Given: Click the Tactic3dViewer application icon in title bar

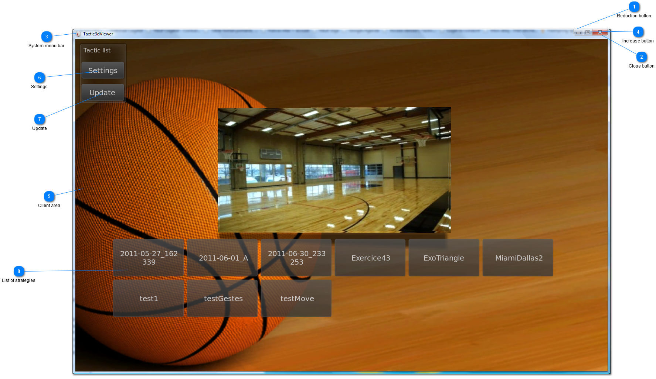Looking at the screenshot, I should [x=78, y=34].
